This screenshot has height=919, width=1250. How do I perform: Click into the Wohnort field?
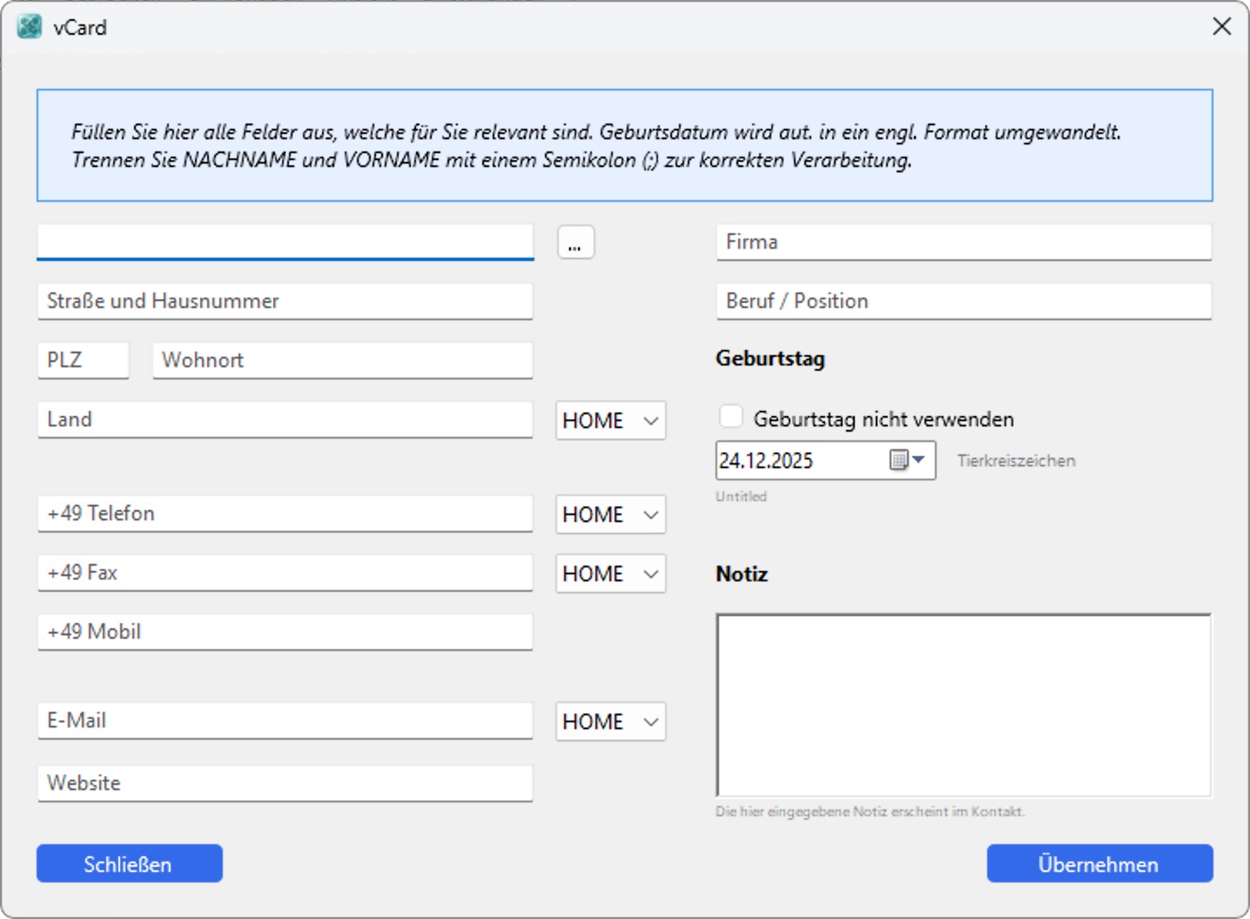tap(341, 360)
